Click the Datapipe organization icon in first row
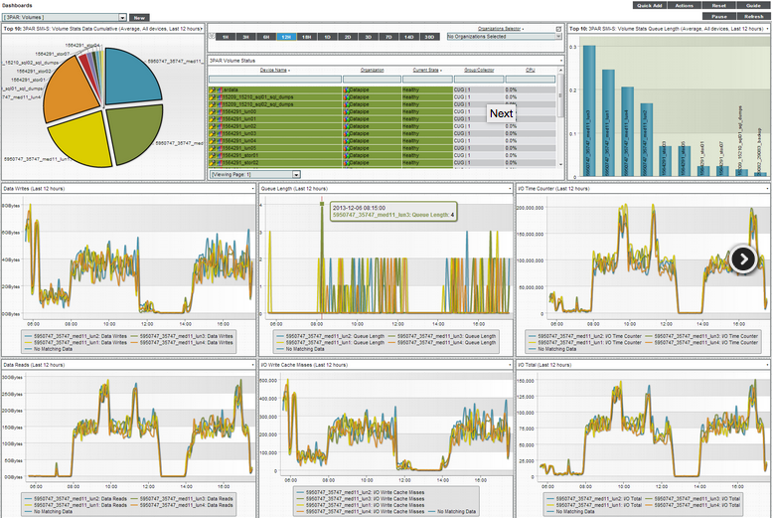This screenshot has height=518, width=772. click(347, 89)
